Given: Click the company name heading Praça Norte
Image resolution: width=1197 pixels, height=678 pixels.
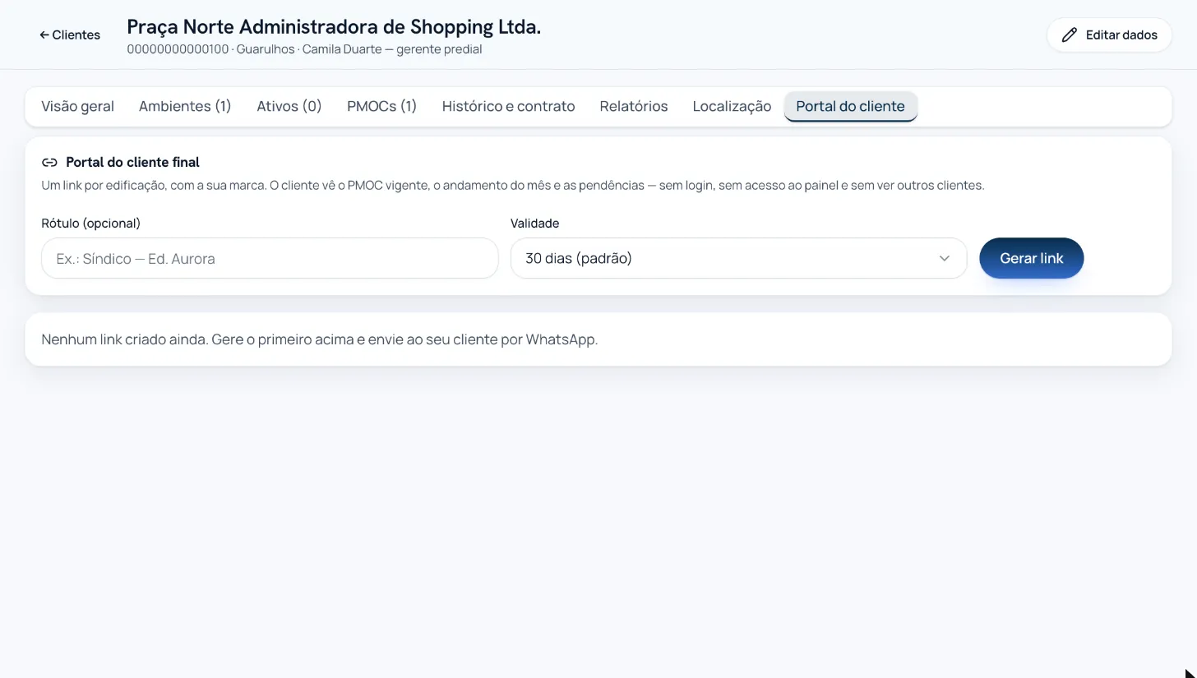Looking at the screenshot, I should coord(334,26).
